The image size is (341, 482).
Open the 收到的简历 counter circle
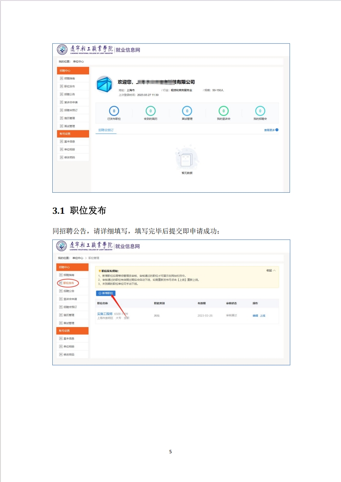tap(150, 111)
